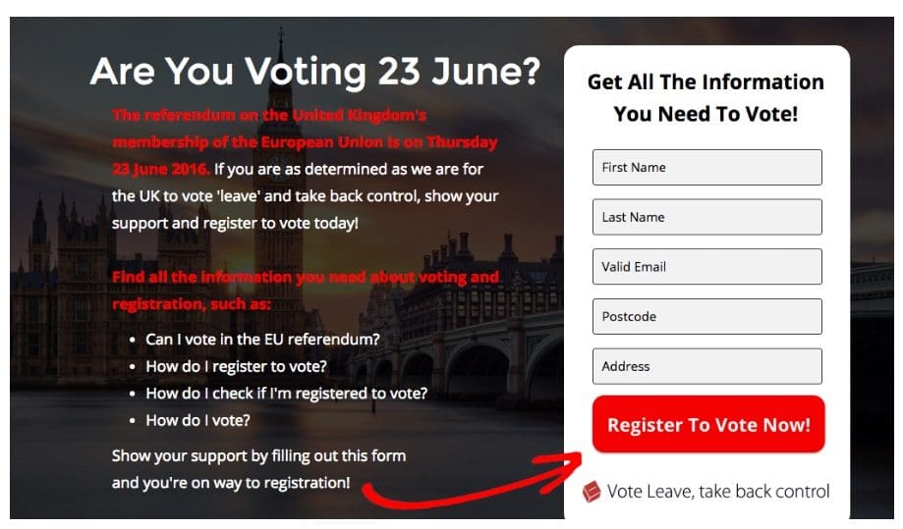Image resolution: width=903 pixels, height=529 pixels.
Task: Click red 'Find all the information' text
Action: [306, 291]
